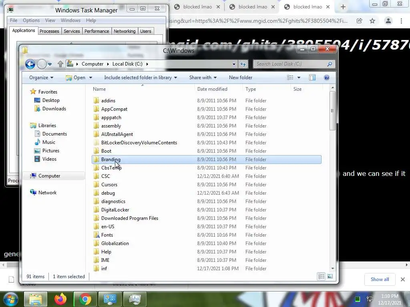Open Include selected folder in library menu
Image resolution: width=410 pixels, height=307 pixels.
point(141,78)
